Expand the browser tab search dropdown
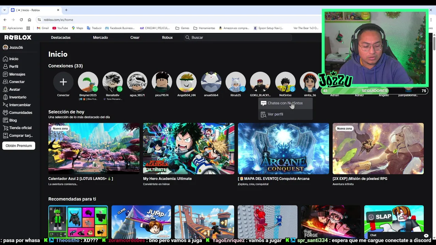This screenshot has width=436, height=245. point(4,10)
